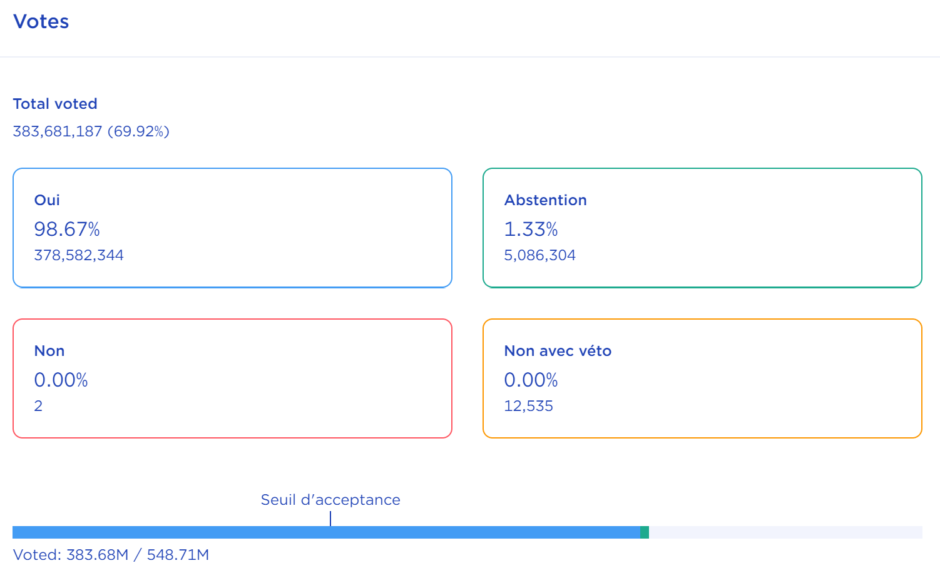Viewport: 940px width, 573px height.
Task: Click the Seuil d'acceptance label
Action: (330, 500)
